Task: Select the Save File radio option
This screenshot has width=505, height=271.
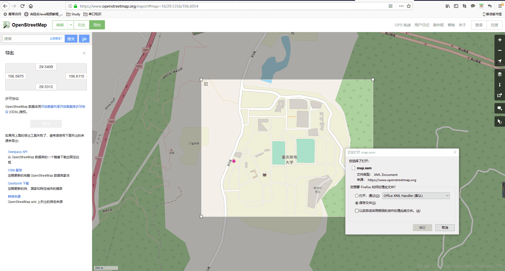Action: coord(357,203)
